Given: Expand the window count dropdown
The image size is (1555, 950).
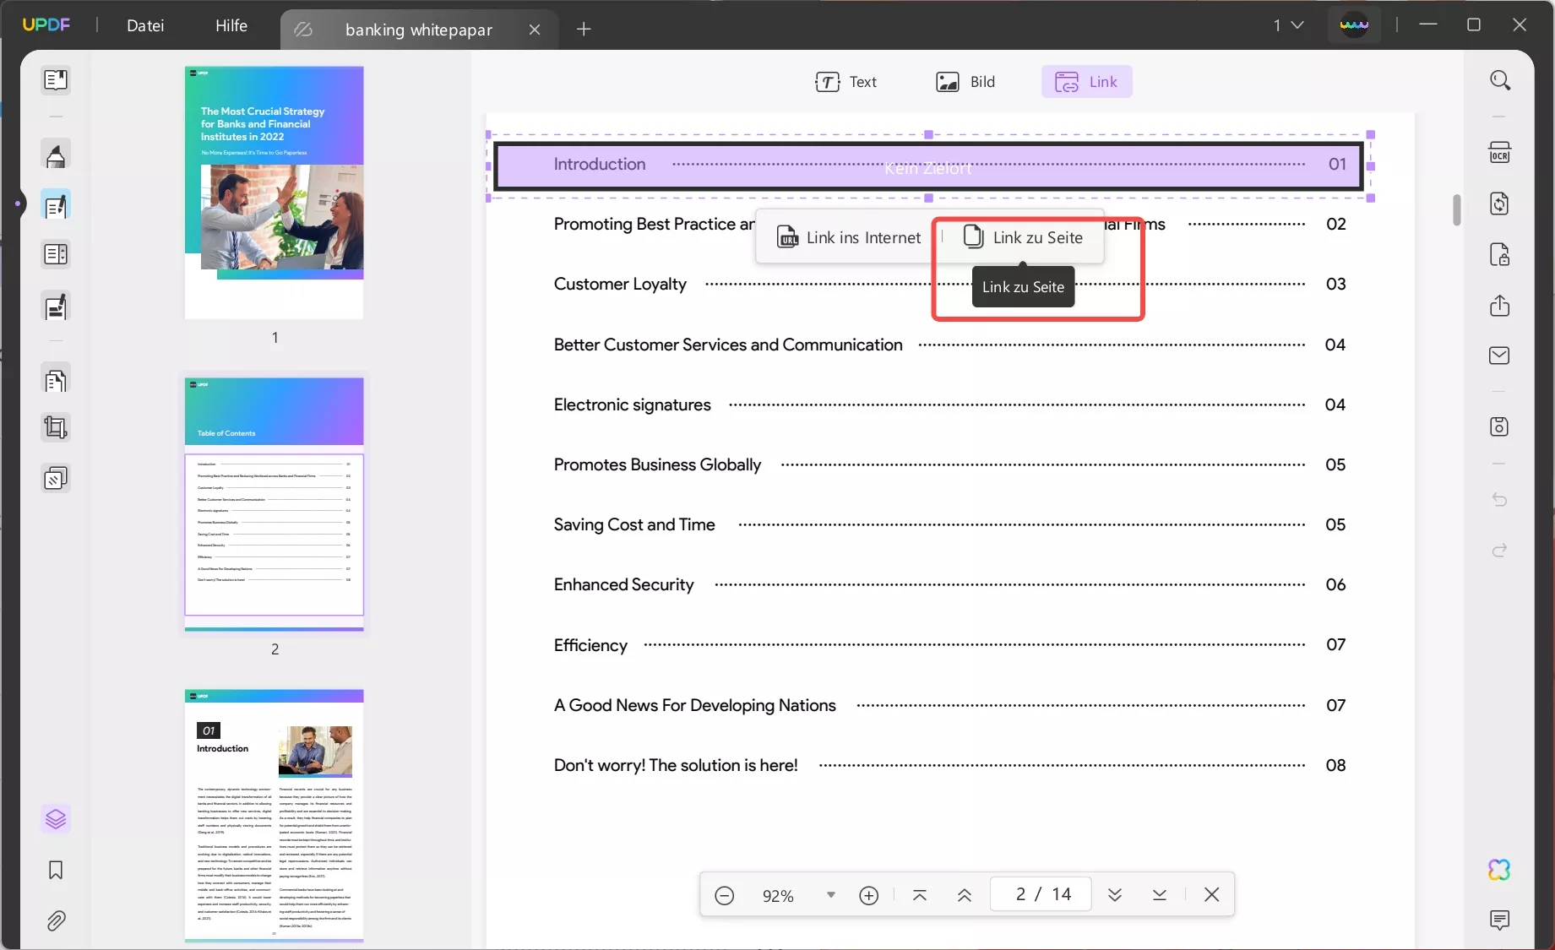Looking at the screenshot, I should coord(1289,25).
